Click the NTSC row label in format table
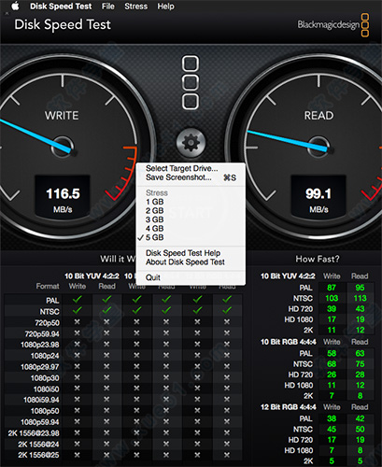The height and width of the screenshot is (467, 382). (50, 312)
